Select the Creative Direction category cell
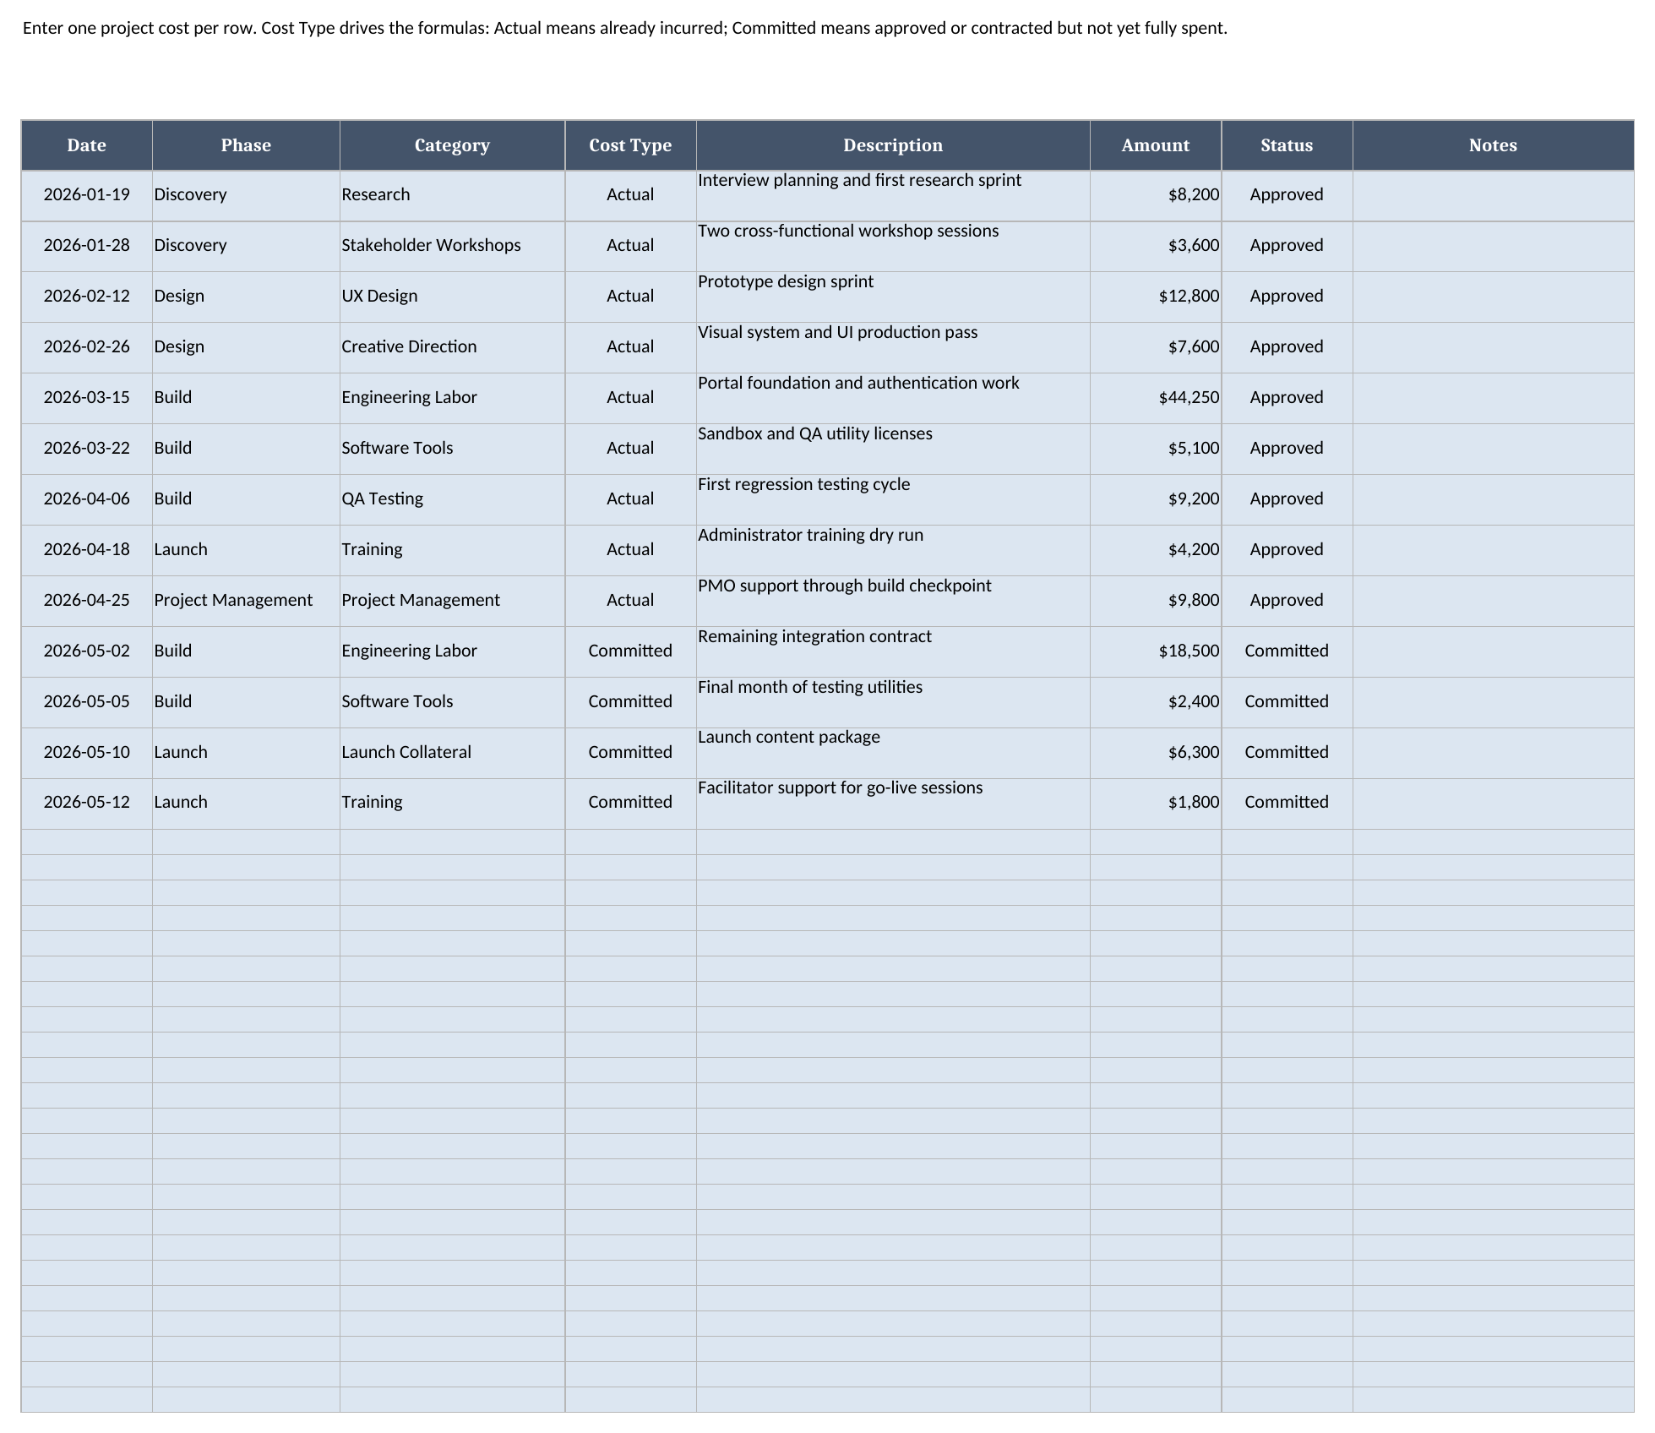The image size is (1655, 1433). tap(452, 347)
